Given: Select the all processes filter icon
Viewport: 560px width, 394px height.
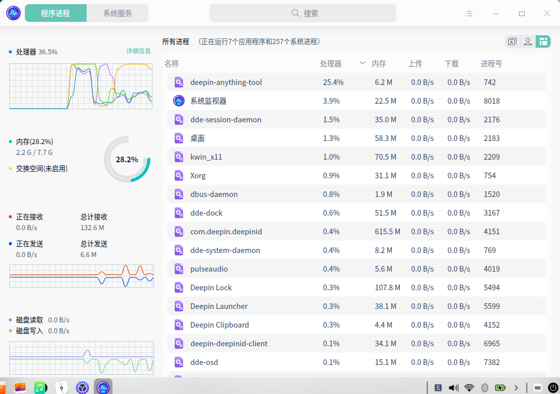Looking at the screenshot, I should [x=543, y=42].
